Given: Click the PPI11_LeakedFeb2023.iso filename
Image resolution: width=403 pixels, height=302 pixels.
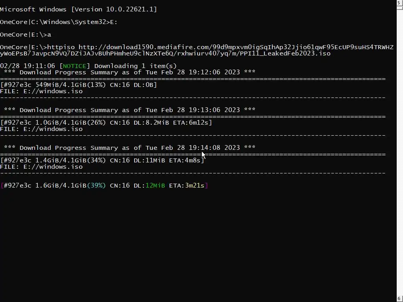Looking at the screenshot, I should 285,53.
